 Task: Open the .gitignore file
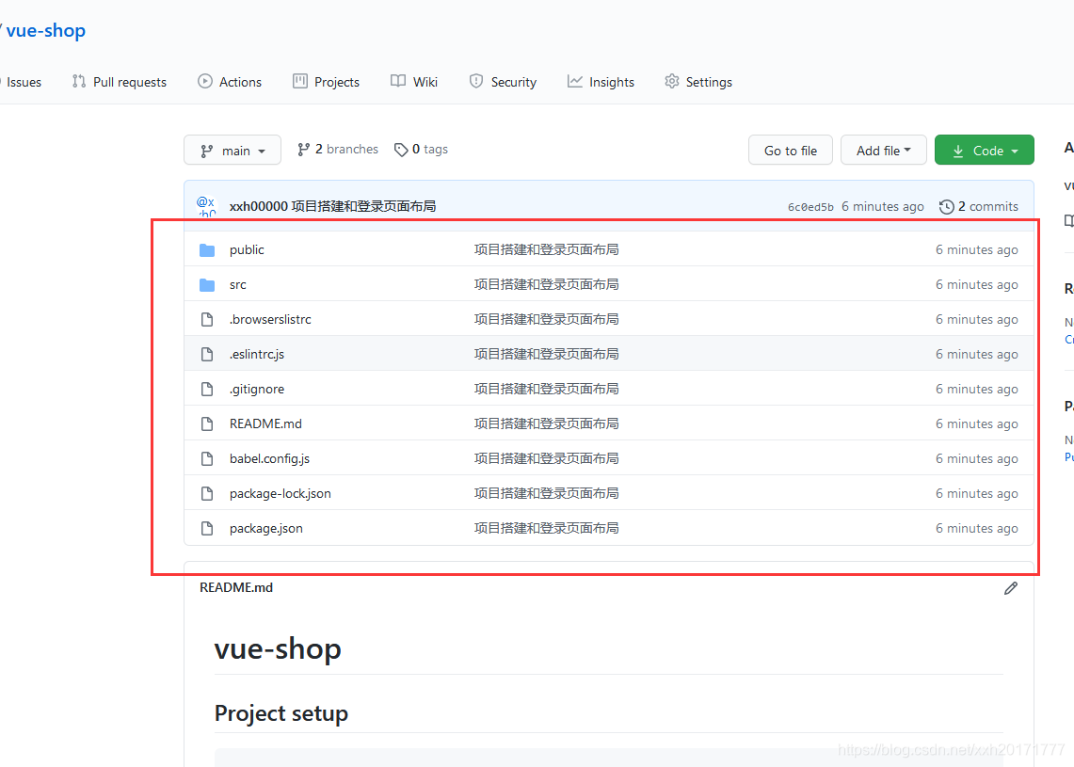(257, 390)
